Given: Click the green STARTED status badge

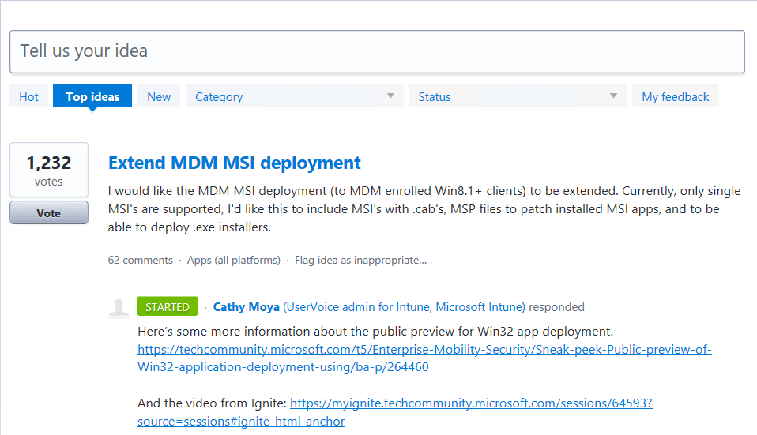Looking at the screenshot, I should tap(167, 307).
